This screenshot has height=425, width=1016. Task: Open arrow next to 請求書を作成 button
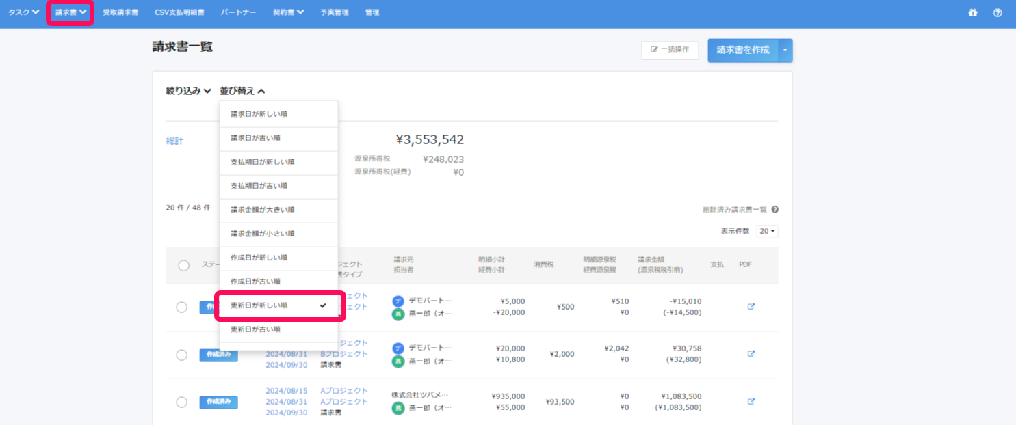coord(785,50)
